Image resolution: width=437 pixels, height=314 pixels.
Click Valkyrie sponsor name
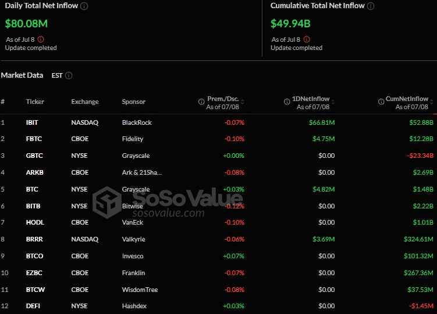(x=134, y=239)
